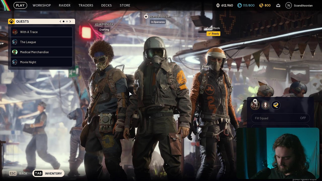This screenshot has height=181, width=322.
Task: Click the FastRock player name tag
Action: pos(213,28)
